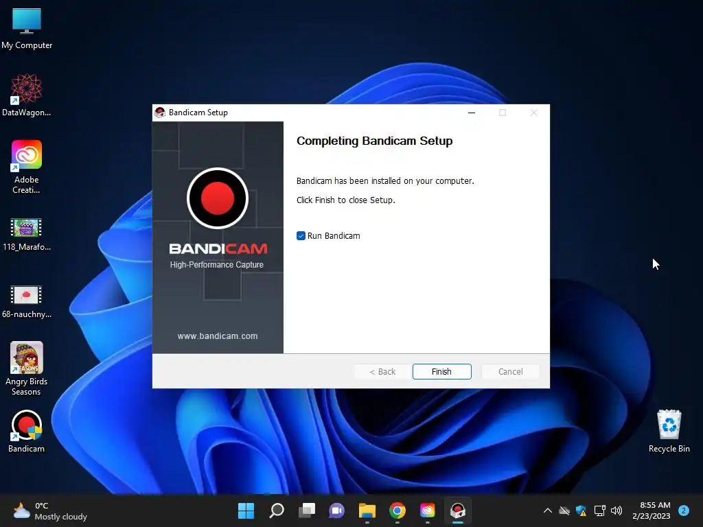Click the Back button in setup

[x=382, y=371]
